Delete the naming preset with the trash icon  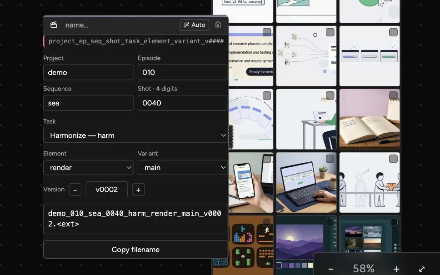(x=218, y=25)
